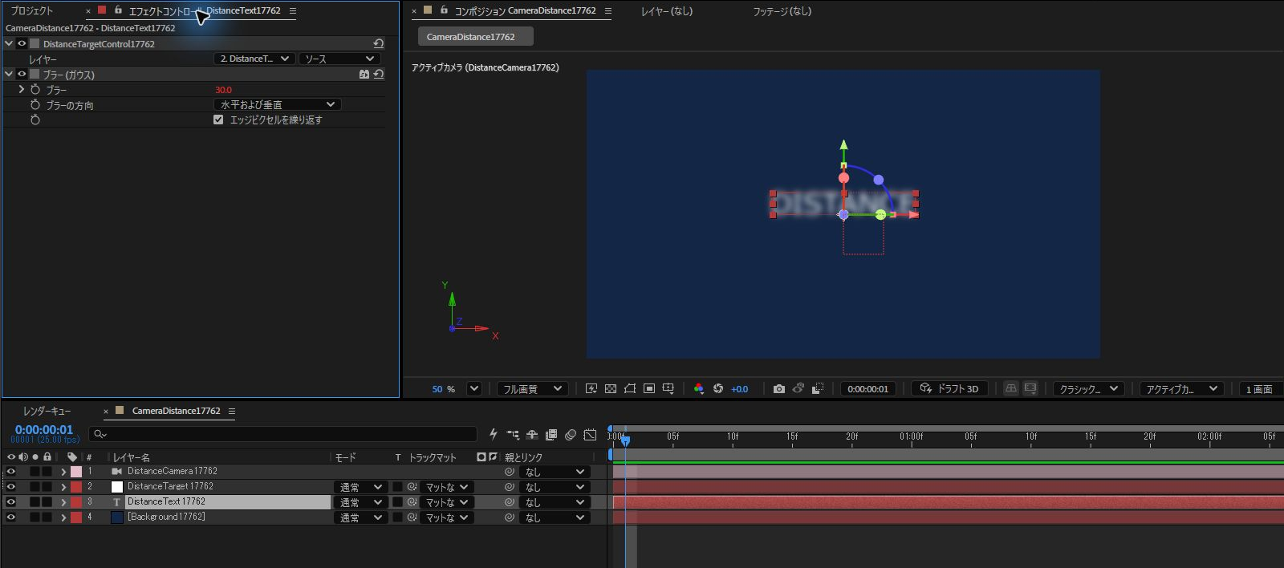
Task: Uncheck エッジピクセルを繰り返す checkbox
Action: [218, 120]
